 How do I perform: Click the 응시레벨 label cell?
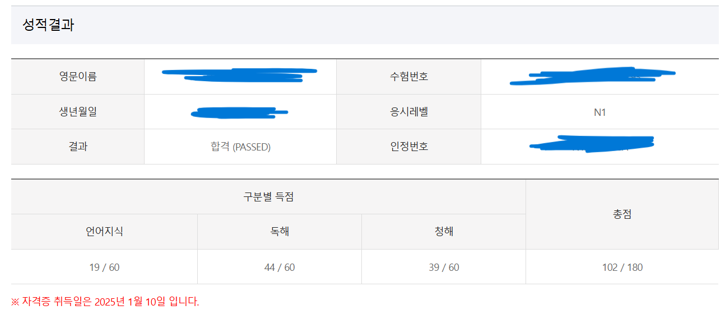(408, 112)
